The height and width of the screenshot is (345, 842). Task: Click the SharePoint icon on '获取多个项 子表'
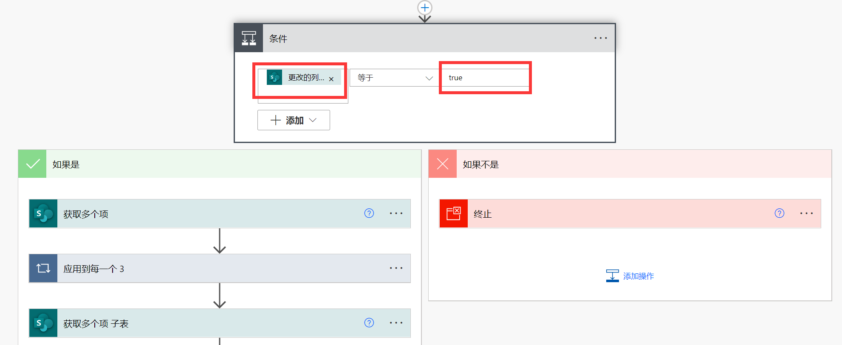point(43,323)
